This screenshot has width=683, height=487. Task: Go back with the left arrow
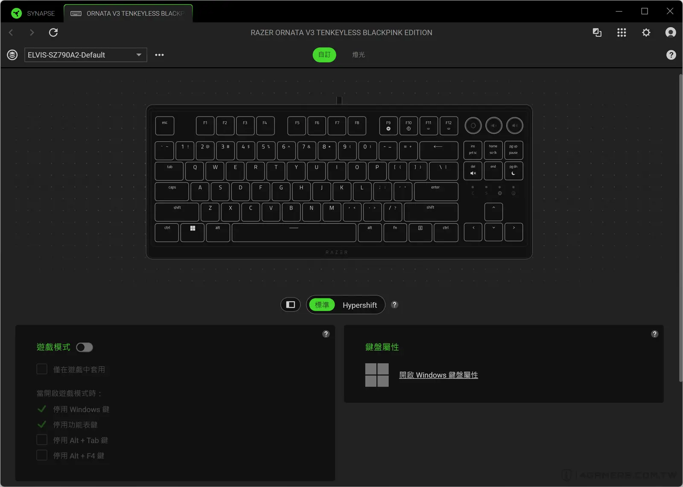click(11, 32)
